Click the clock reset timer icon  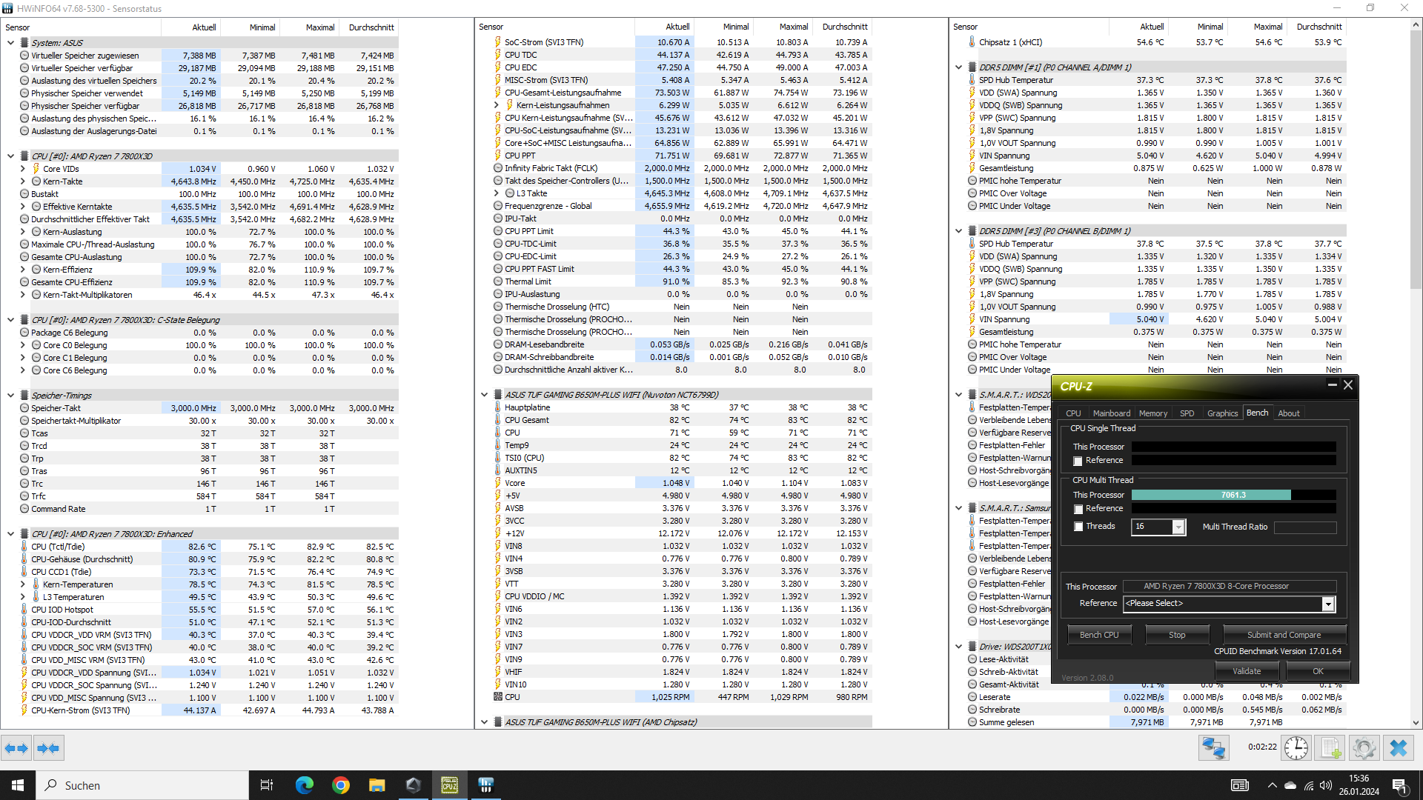1296,748
